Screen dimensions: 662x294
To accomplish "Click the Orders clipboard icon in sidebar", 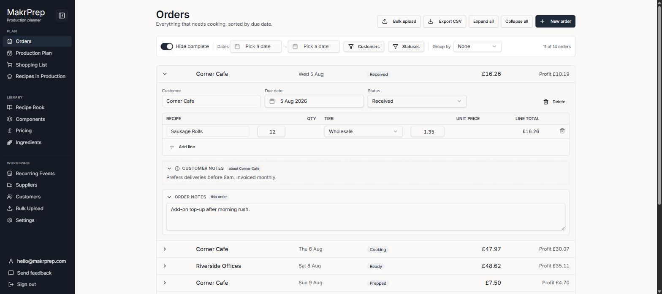I will (10, 41).
